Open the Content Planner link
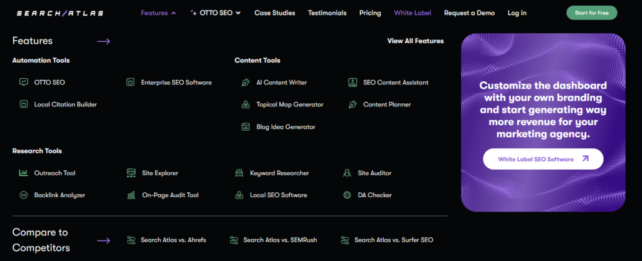Image resolution: width=642 pixels, height=261 pixels. point(387,104)
